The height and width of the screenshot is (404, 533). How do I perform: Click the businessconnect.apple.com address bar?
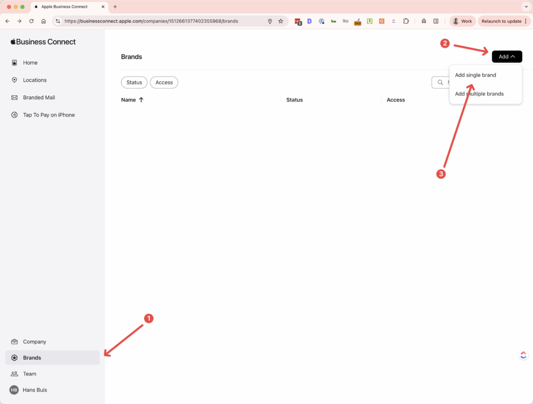point(156,21)
